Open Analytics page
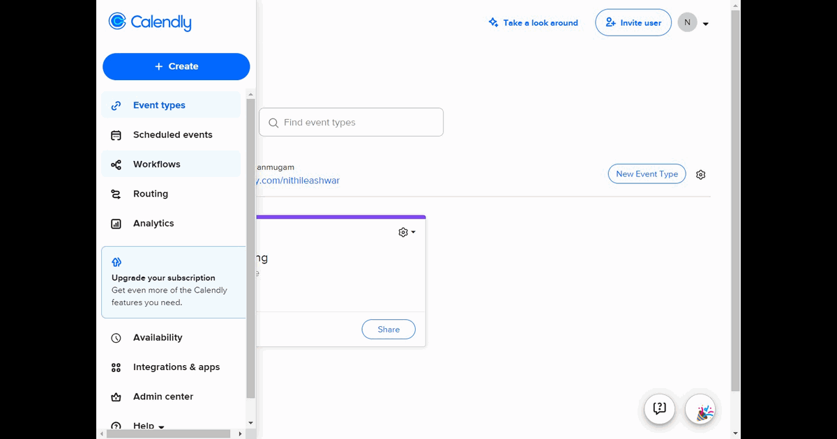The width and height of the screenshot is (837, 439). pyautogui.click(x=171, y=224)
